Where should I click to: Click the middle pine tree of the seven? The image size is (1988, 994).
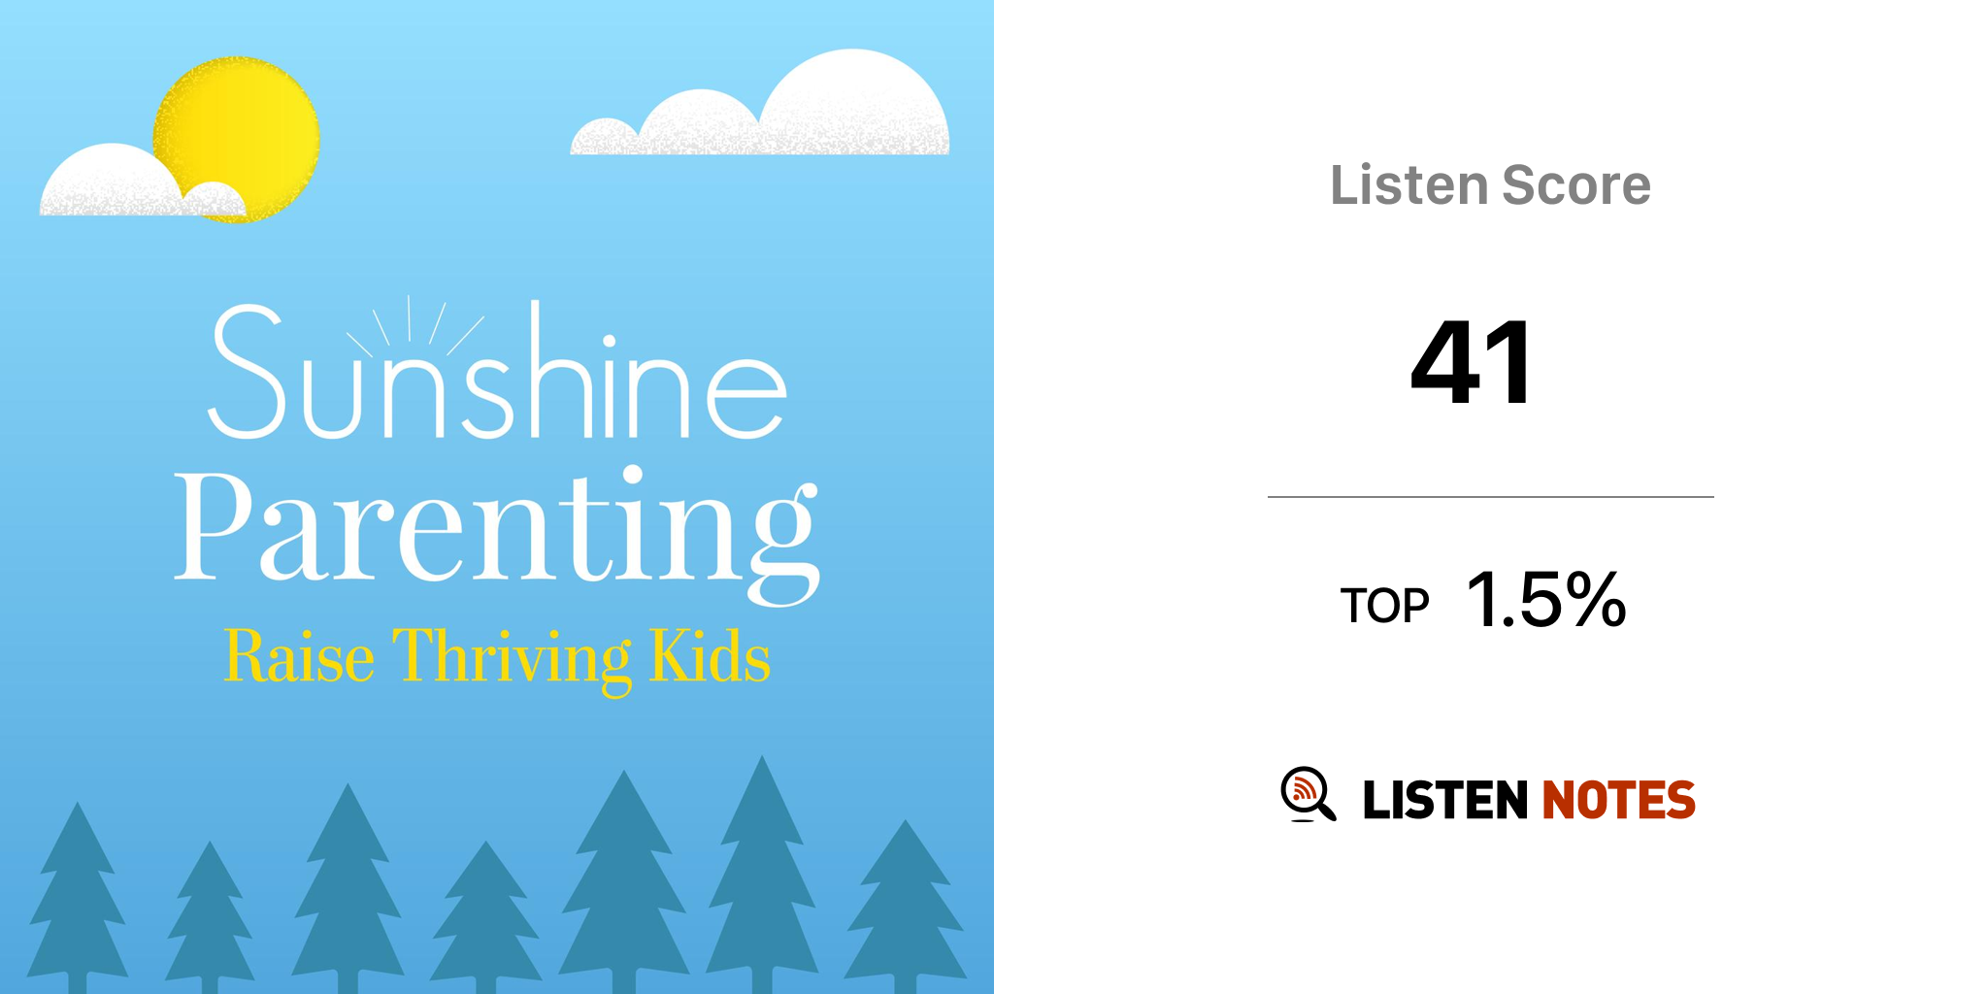(485, 912)
